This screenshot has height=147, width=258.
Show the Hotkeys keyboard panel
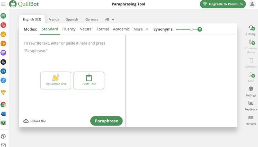pos(251,120)
